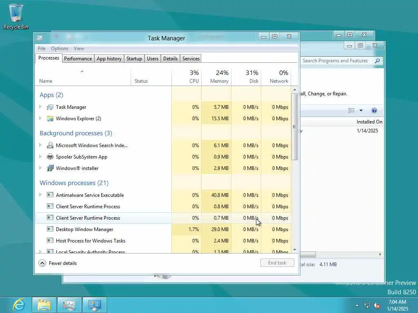Click the taskbar clock showing 7:04 AM
418x313 pixels.
(397, 305)
